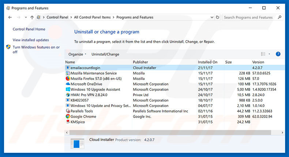Select Windows 10 Update and Privacy icon

pos(68,106)
